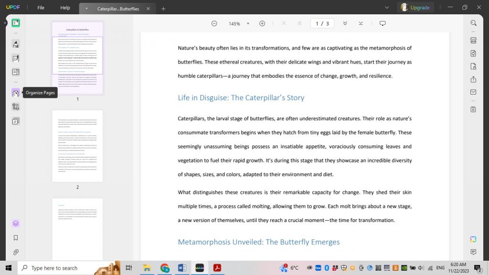Expand the tab options chevron near the tab bar
Screen dimensions: 489x275
click(x=387, y=8)
